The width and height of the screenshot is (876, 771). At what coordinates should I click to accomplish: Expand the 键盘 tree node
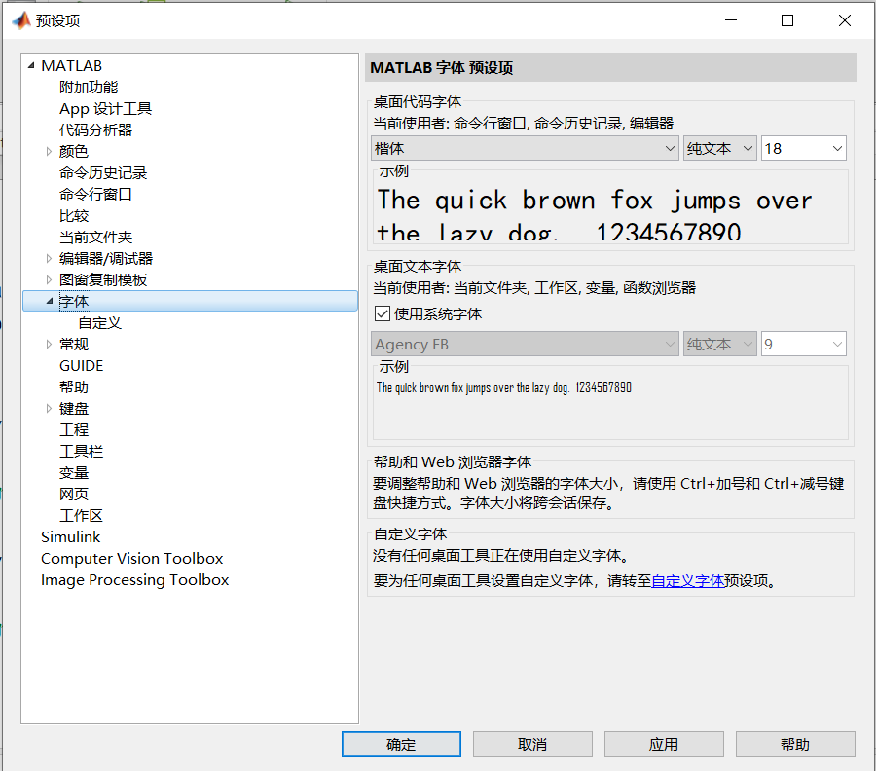tap(50, 408)
